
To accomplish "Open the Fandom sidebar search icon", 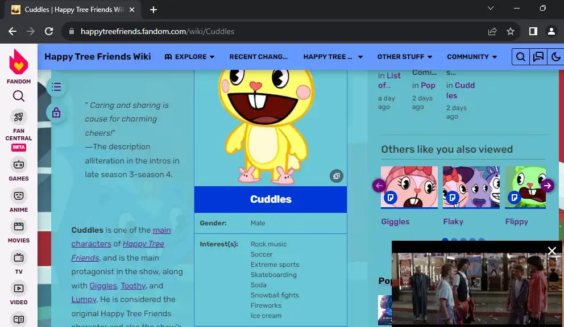I will tap(19, 96).
